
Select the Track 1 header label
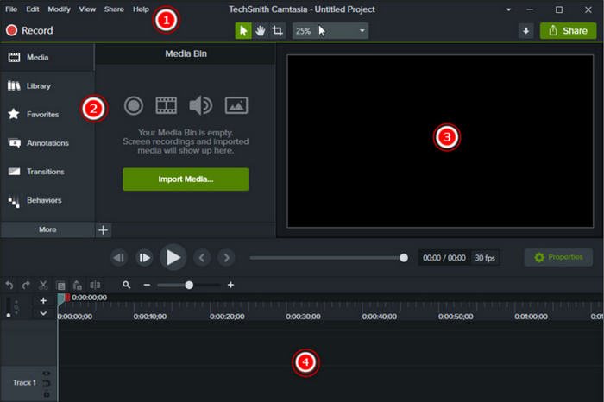pos(24,382)
